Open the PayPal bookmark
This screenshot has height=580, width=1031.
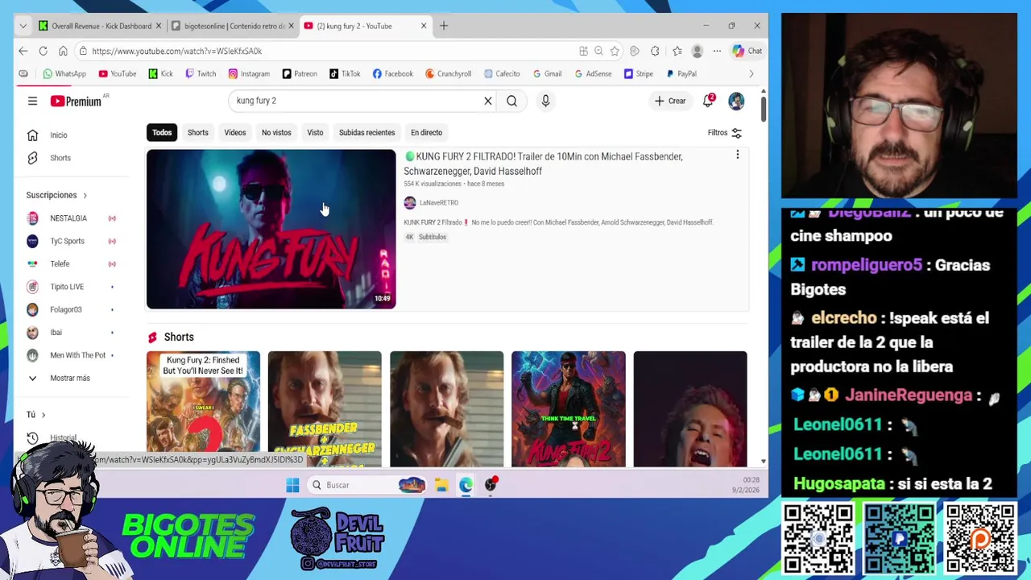[x=681, y=73]
